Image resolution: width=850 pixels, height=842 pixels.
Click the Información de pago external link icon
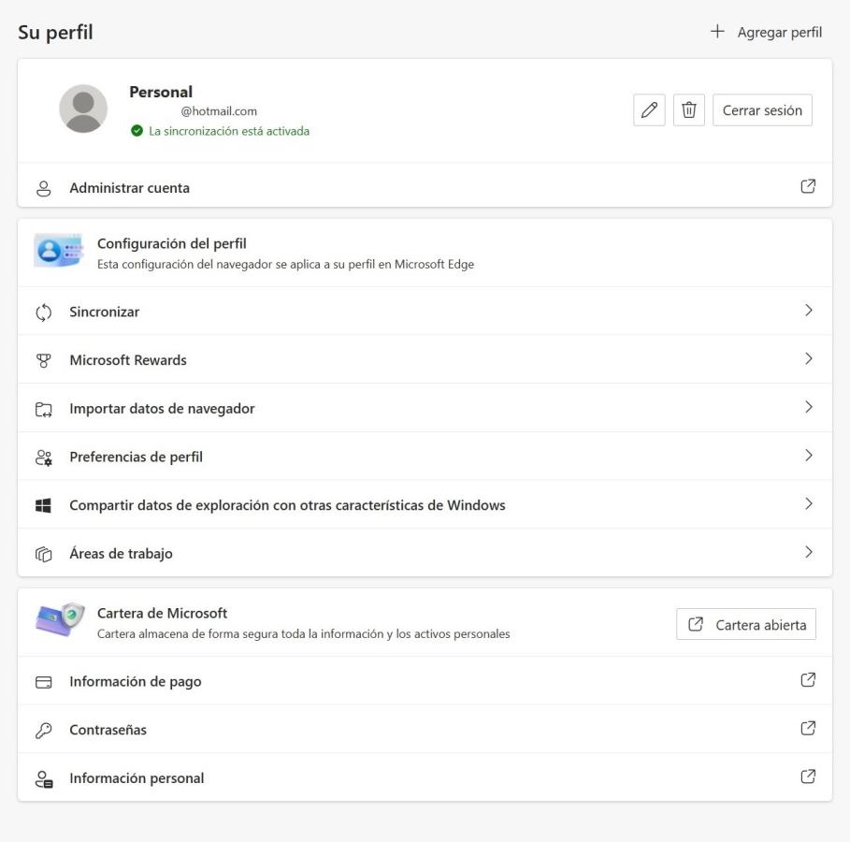[808, 681]
